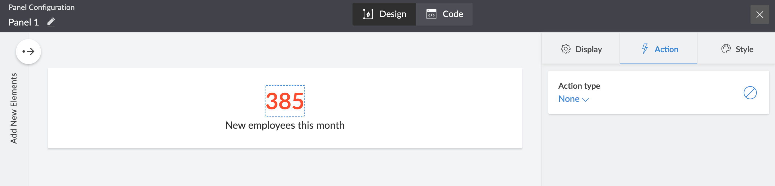Expand the Add New Elements sidebar
Screen dimensions: 775x186
coord(14,108)
